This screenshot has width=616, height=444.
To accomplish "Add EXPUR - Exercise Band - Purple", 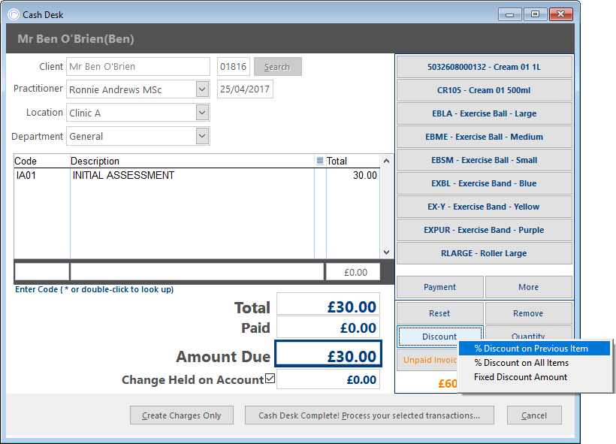I will point(484,230).
